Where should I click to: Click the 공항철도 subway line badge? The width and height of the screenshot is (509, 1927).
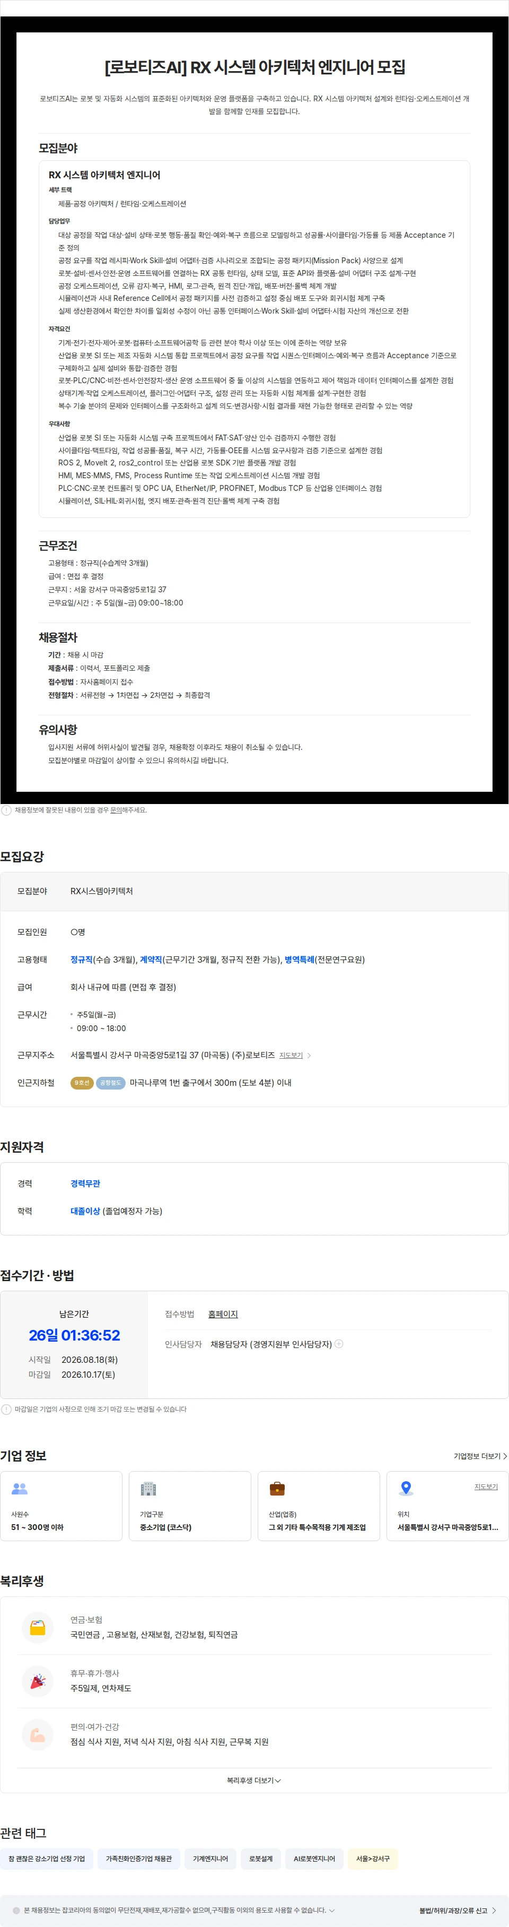pyautogui.click(x=111, y=1083)
